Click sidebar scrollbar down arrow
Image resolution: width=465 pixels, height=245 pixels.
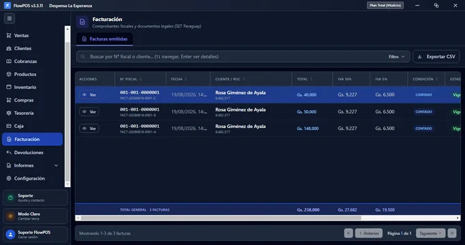click(x=67, y=184)
